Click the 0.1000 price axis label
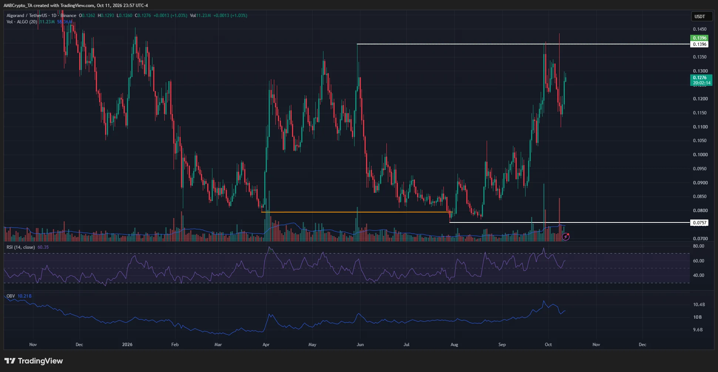This screenshot has width=718, height=372. pyautogui.click(x=699, y=155)
